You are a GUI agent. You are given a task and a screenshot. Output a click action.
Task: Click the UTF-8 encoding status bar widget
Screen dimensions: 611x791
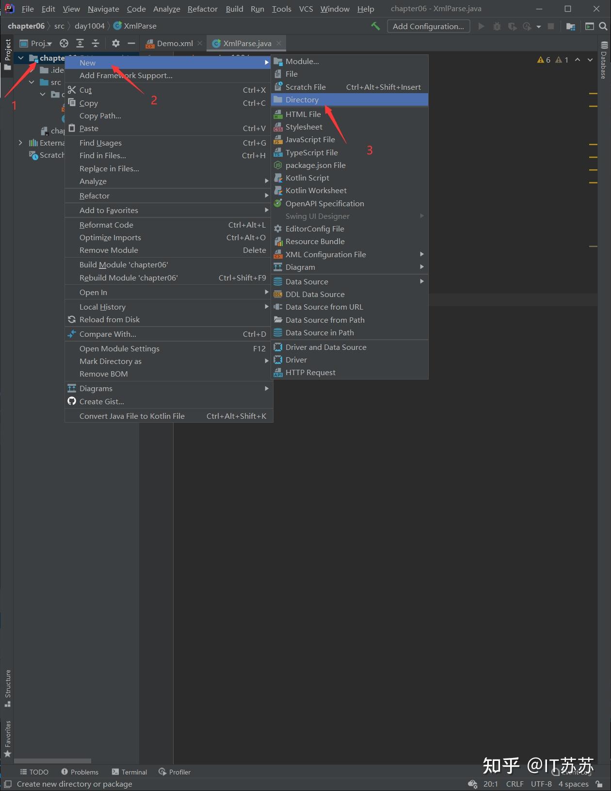tap(541, 784)
